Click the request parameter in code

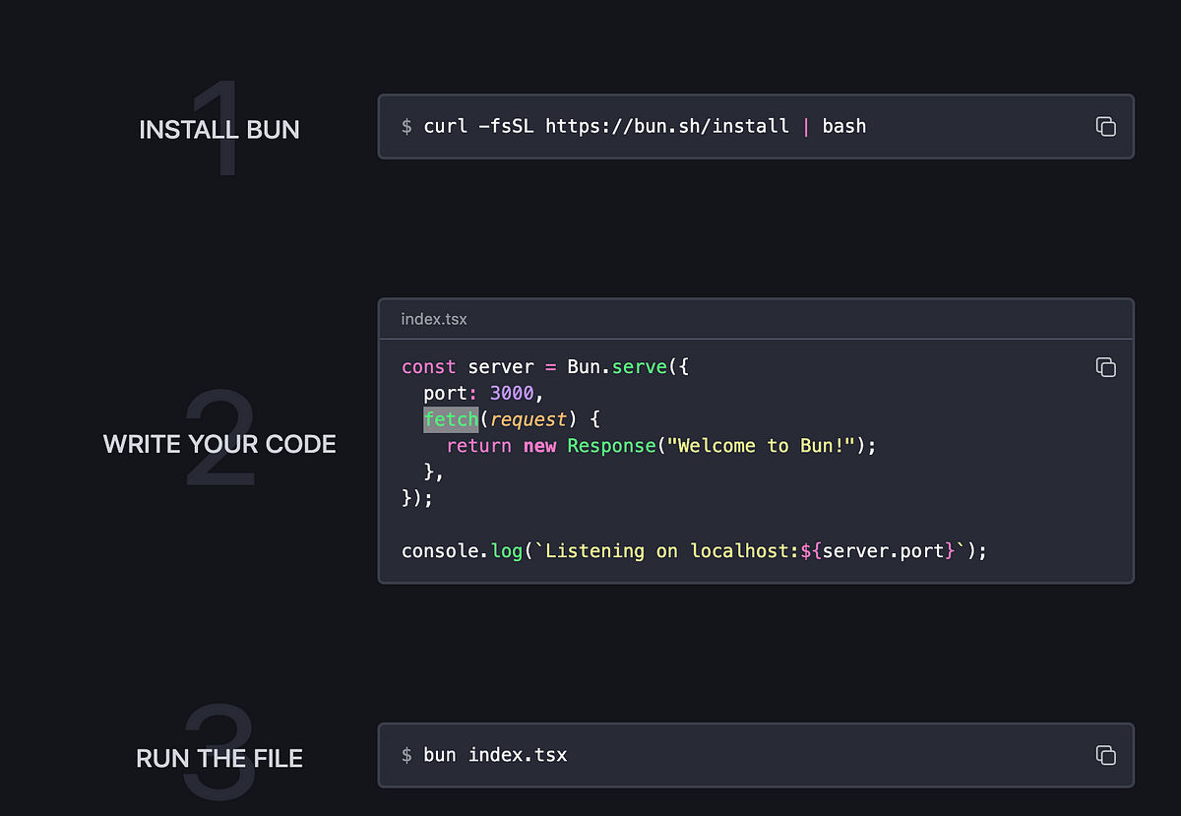tap(528, 420)
